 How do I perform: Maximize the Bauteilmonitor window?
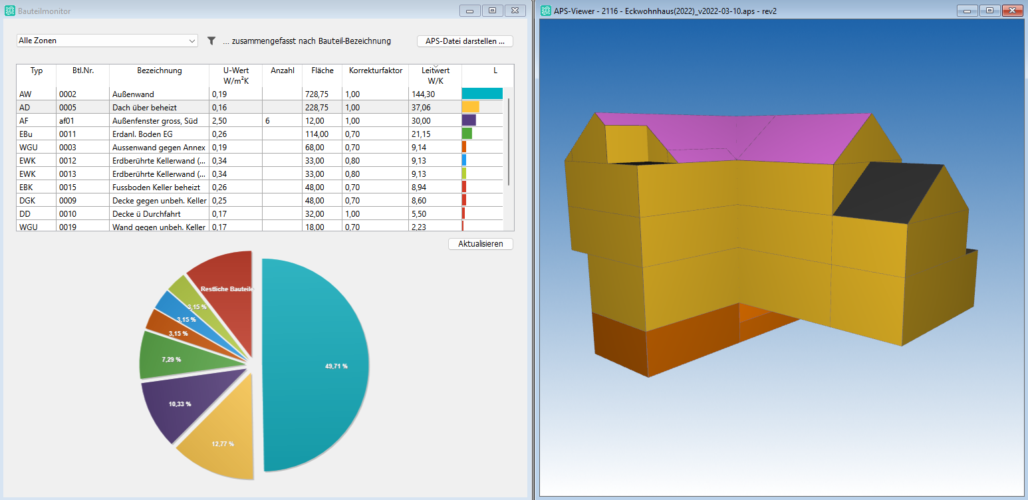pyautogui.click(x=493, y=11)
